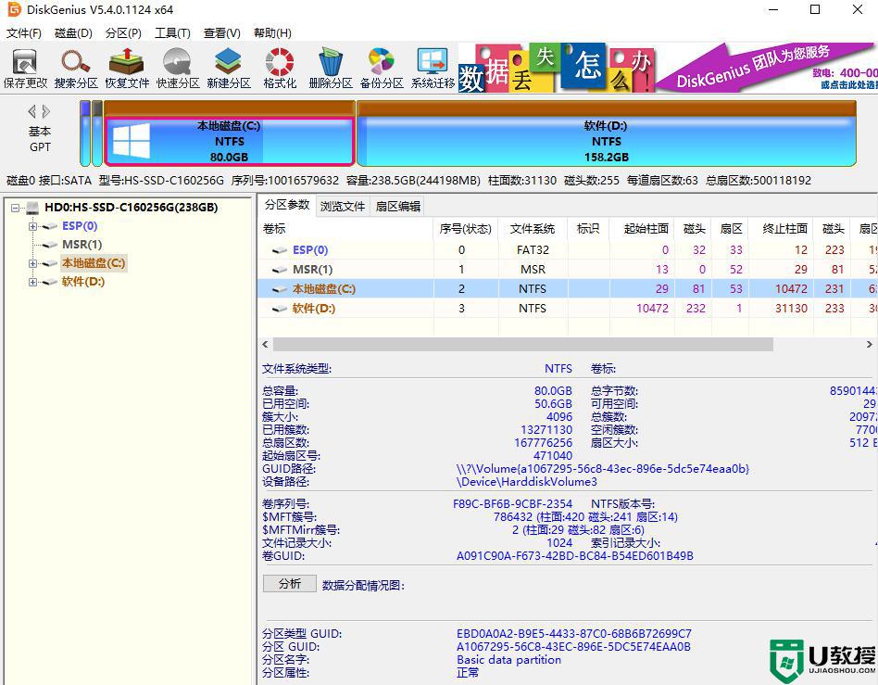Expand the 软件(D:) tree node

(x=32, y=282)
